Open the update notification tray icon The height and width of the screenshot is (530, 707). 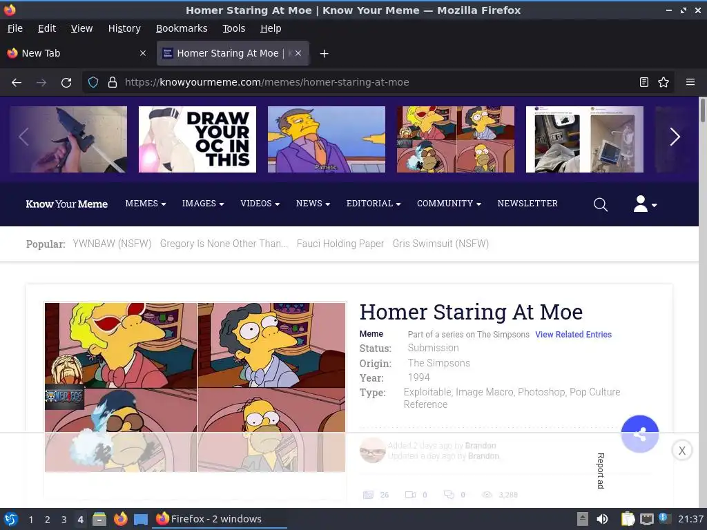point(664,518)
